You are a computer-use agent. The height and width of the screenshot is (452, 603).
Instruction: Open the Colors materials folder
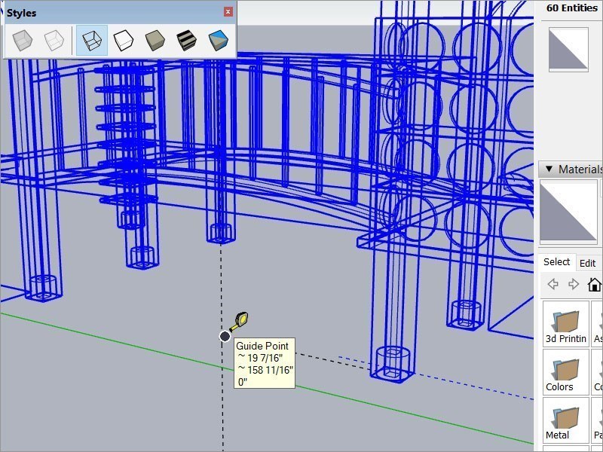(566, 371)
